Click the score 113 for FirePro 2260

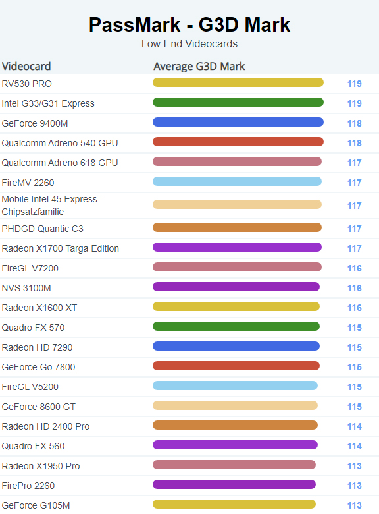[x=355, y=486]
